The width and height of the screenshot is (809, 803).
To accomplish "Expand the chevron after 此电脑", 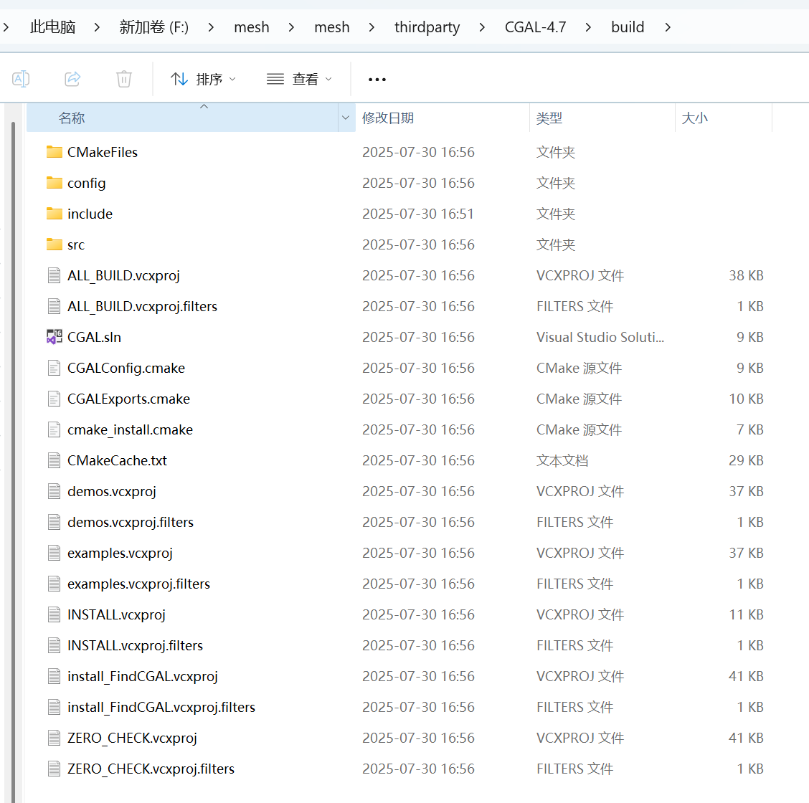I will click(97, 27).
